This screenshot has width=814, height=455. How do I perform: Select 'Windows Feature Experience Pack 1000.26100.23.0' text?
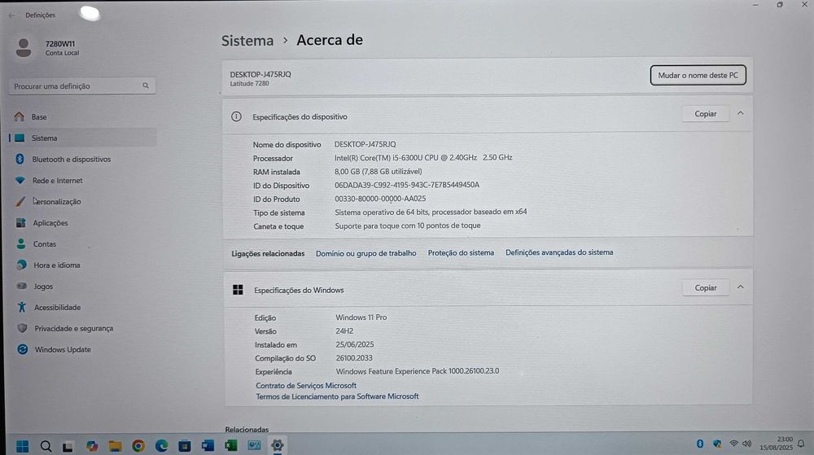click(418, 371)
